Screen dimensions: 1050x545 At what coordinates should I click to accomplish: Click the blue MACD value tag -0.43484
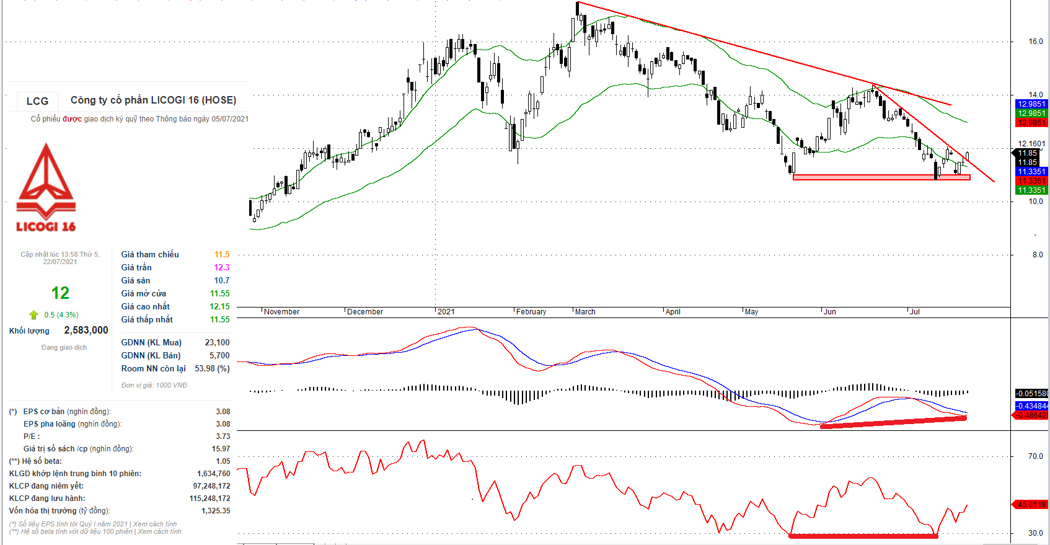[x=1032, y=406]
